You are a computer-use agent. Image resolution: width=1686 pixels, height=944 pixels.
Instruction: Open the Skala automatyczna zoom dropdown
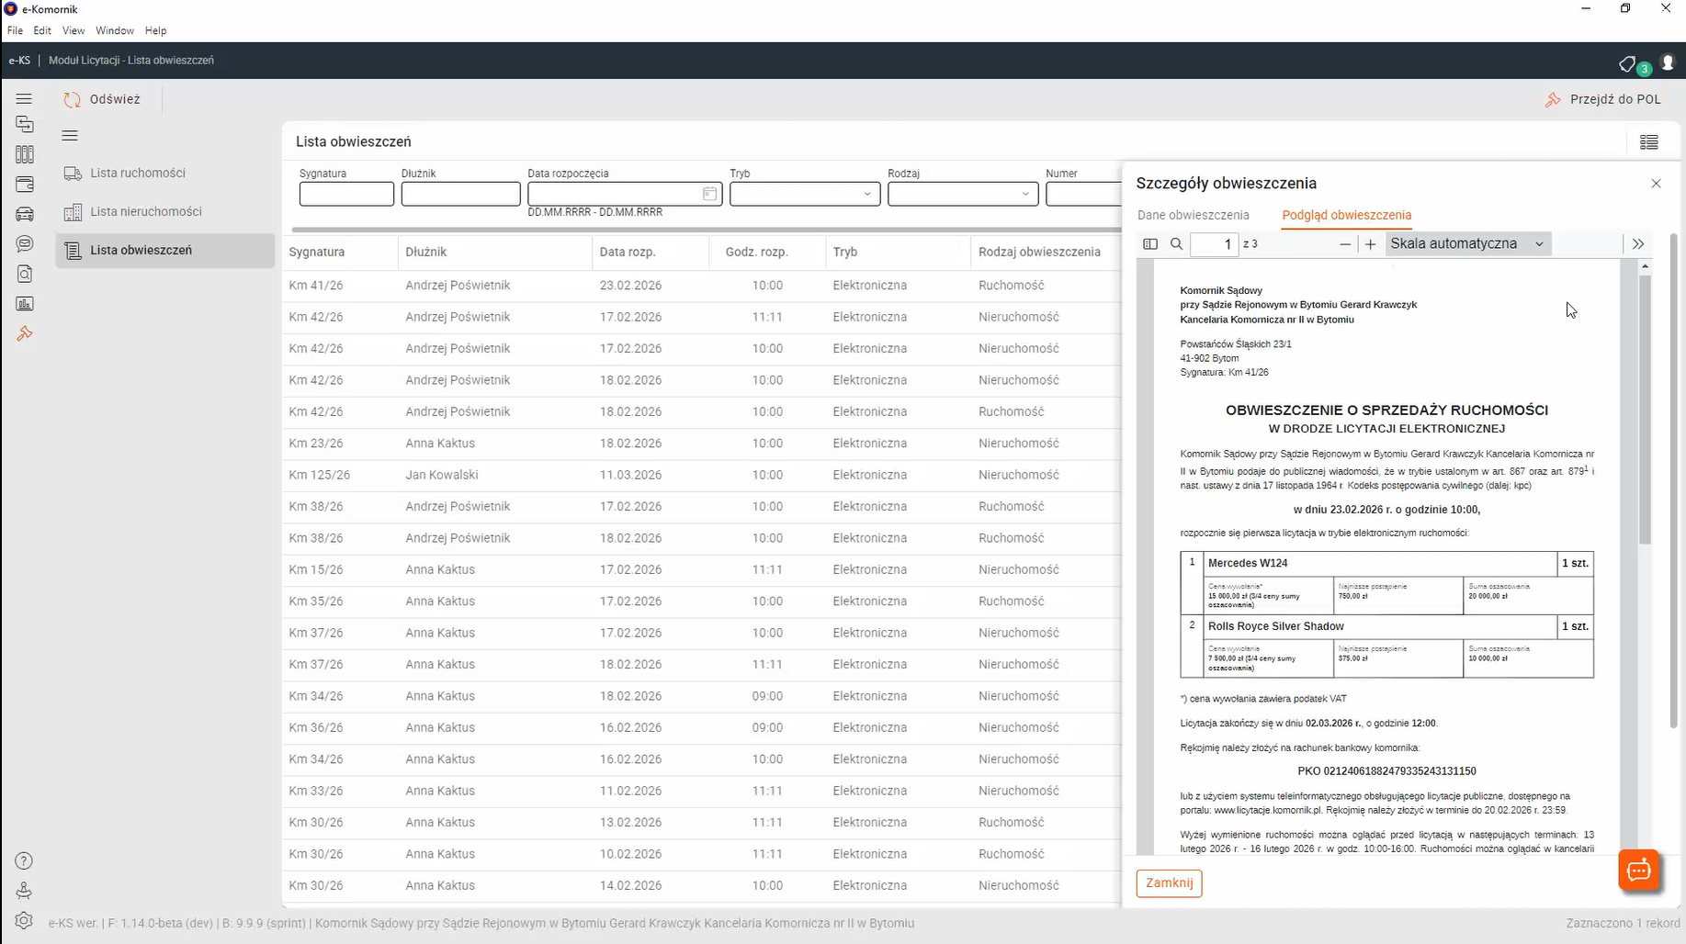(1466, 244)
